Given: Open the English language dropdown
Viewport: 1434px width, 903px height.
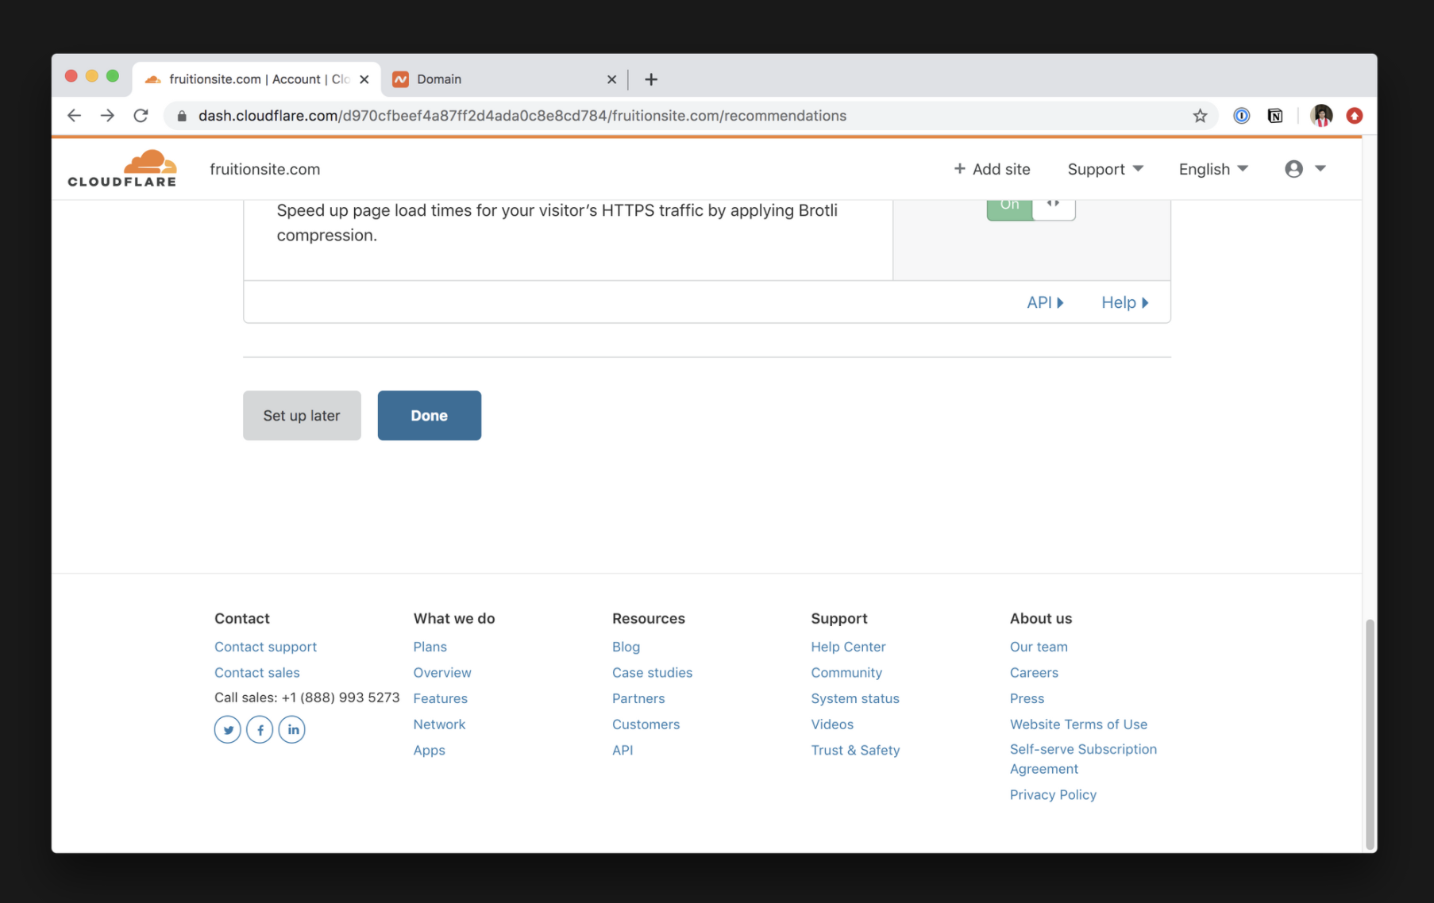Looking at the screenshot, I should click(1213, 169).
